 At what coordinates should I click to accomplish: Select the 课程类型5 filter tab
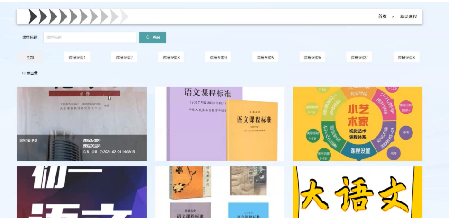point(265,57)
